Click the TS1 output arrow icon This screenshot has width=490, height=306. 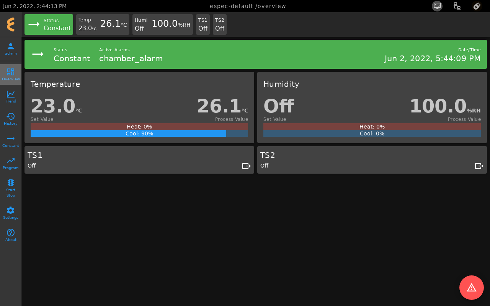(247, 166)
